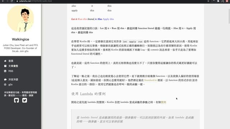The height and width of the screenshot is (129, 230).
Task: Open the browser extensions puzzle icon
Action: [x=218, y=1]
